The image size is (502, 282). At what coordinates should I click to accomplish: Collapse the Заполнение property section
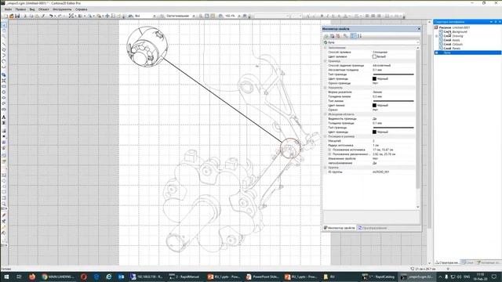[326, 48]
